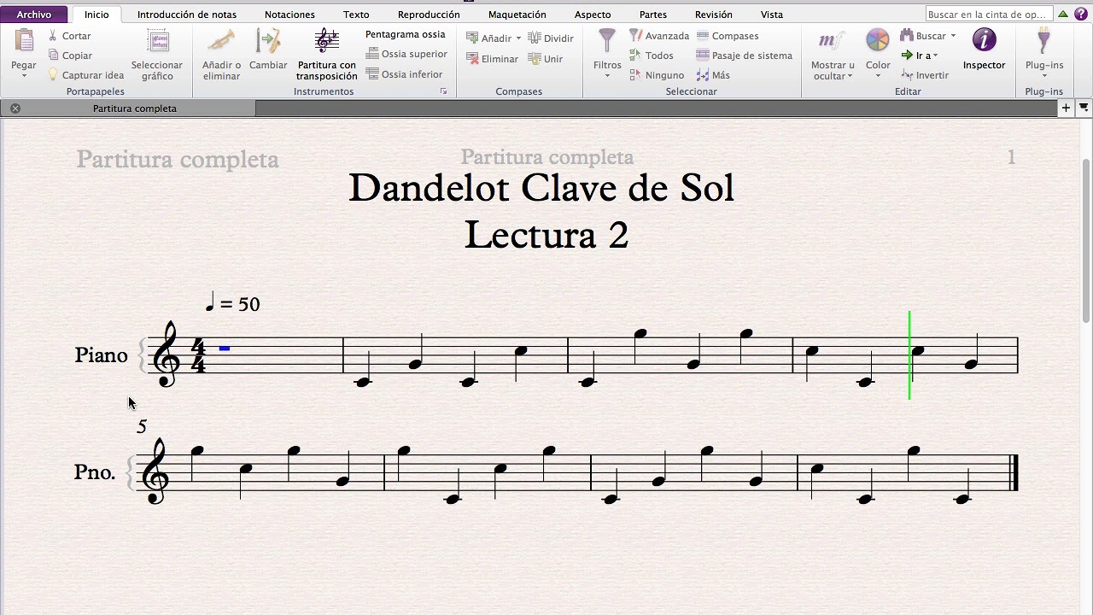Click Más selection icon

[703, 75]
